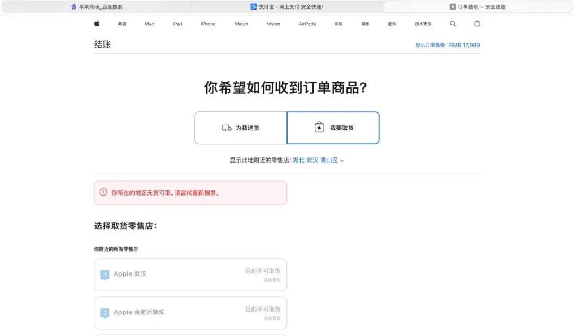The height and width of the screenshot is (336, 573).
Task: Click 显示此地附近的零售店 label
Action: tap(261, 161)
